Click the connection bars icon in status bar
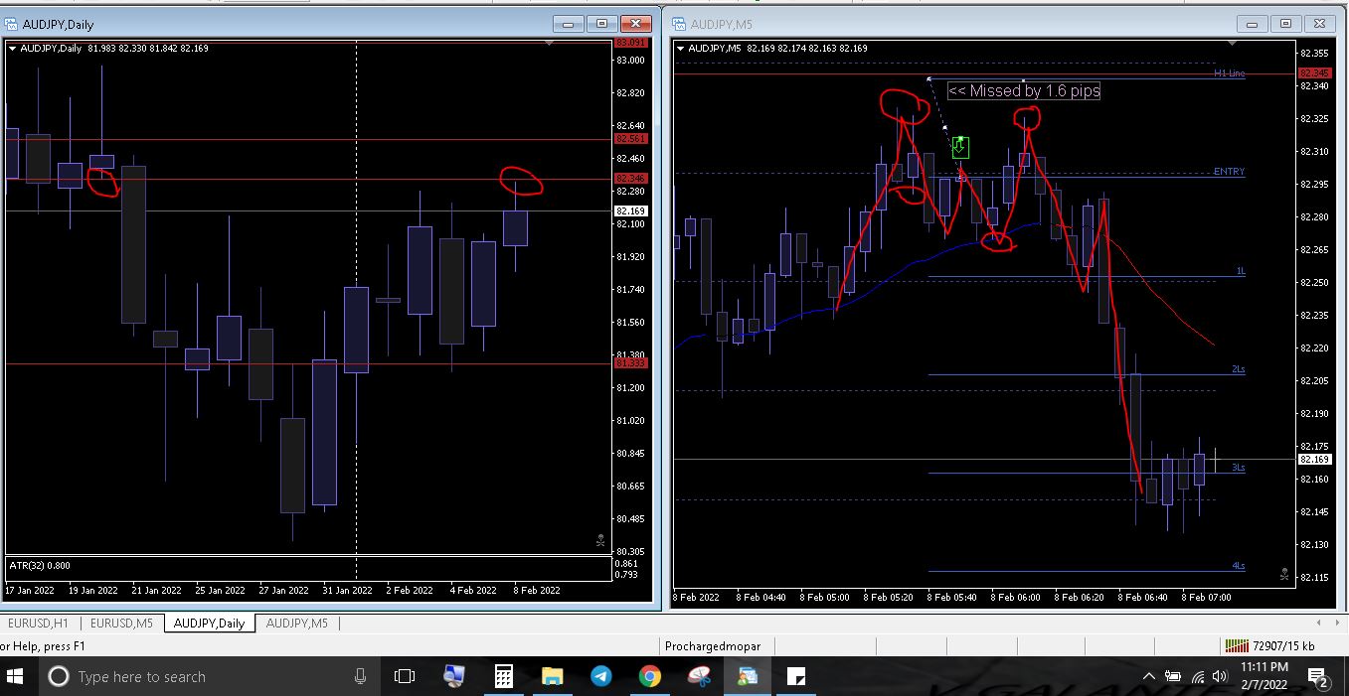 (x=1238, y=646)
